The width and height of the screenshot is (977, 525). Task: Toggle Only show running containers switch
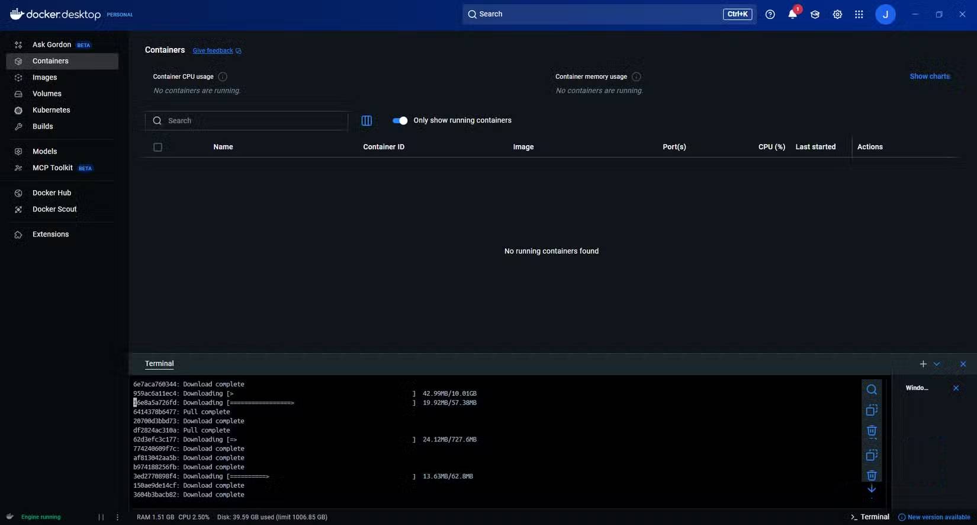tap(400, 120)
